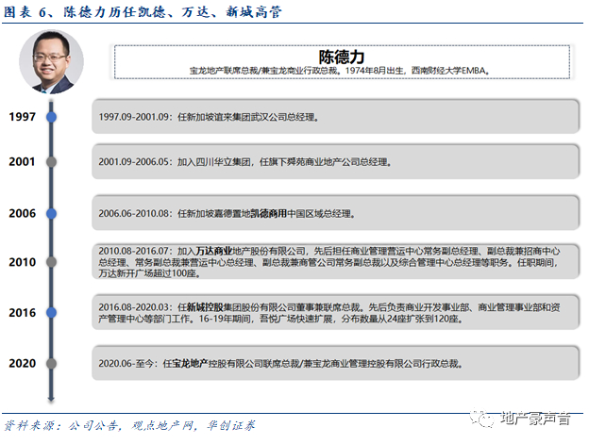Click the entry 2020.06-至今 宝龙地产
Image resolution: width=589 pixels, height=444 pixels.
(x=335, y=363)
